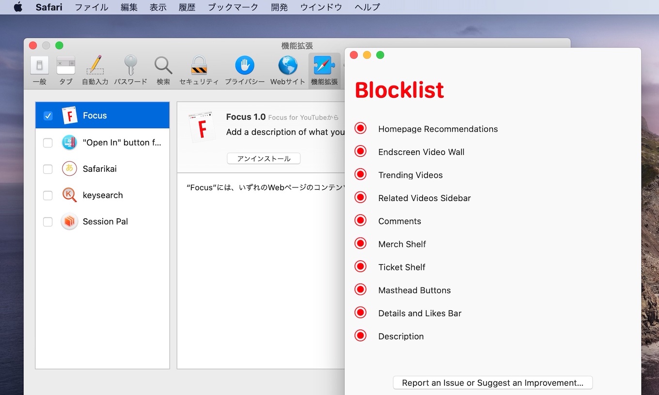
Task: Enable the Session Pal extension checkbox
Action: point(48,222)
